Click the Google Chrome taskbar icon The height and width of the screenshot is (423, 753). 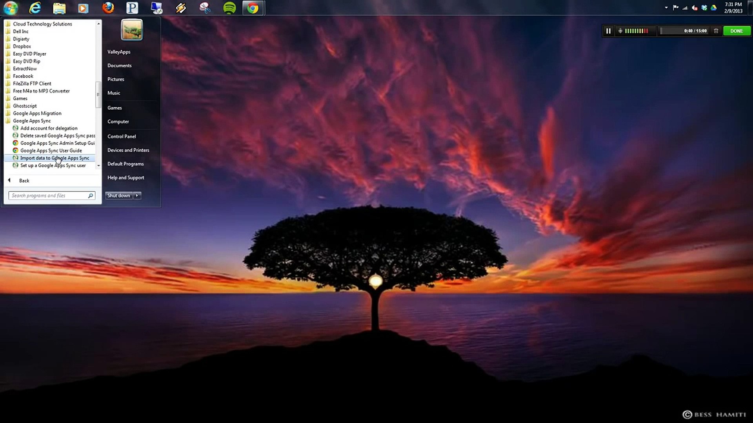[x=253, y=8]
